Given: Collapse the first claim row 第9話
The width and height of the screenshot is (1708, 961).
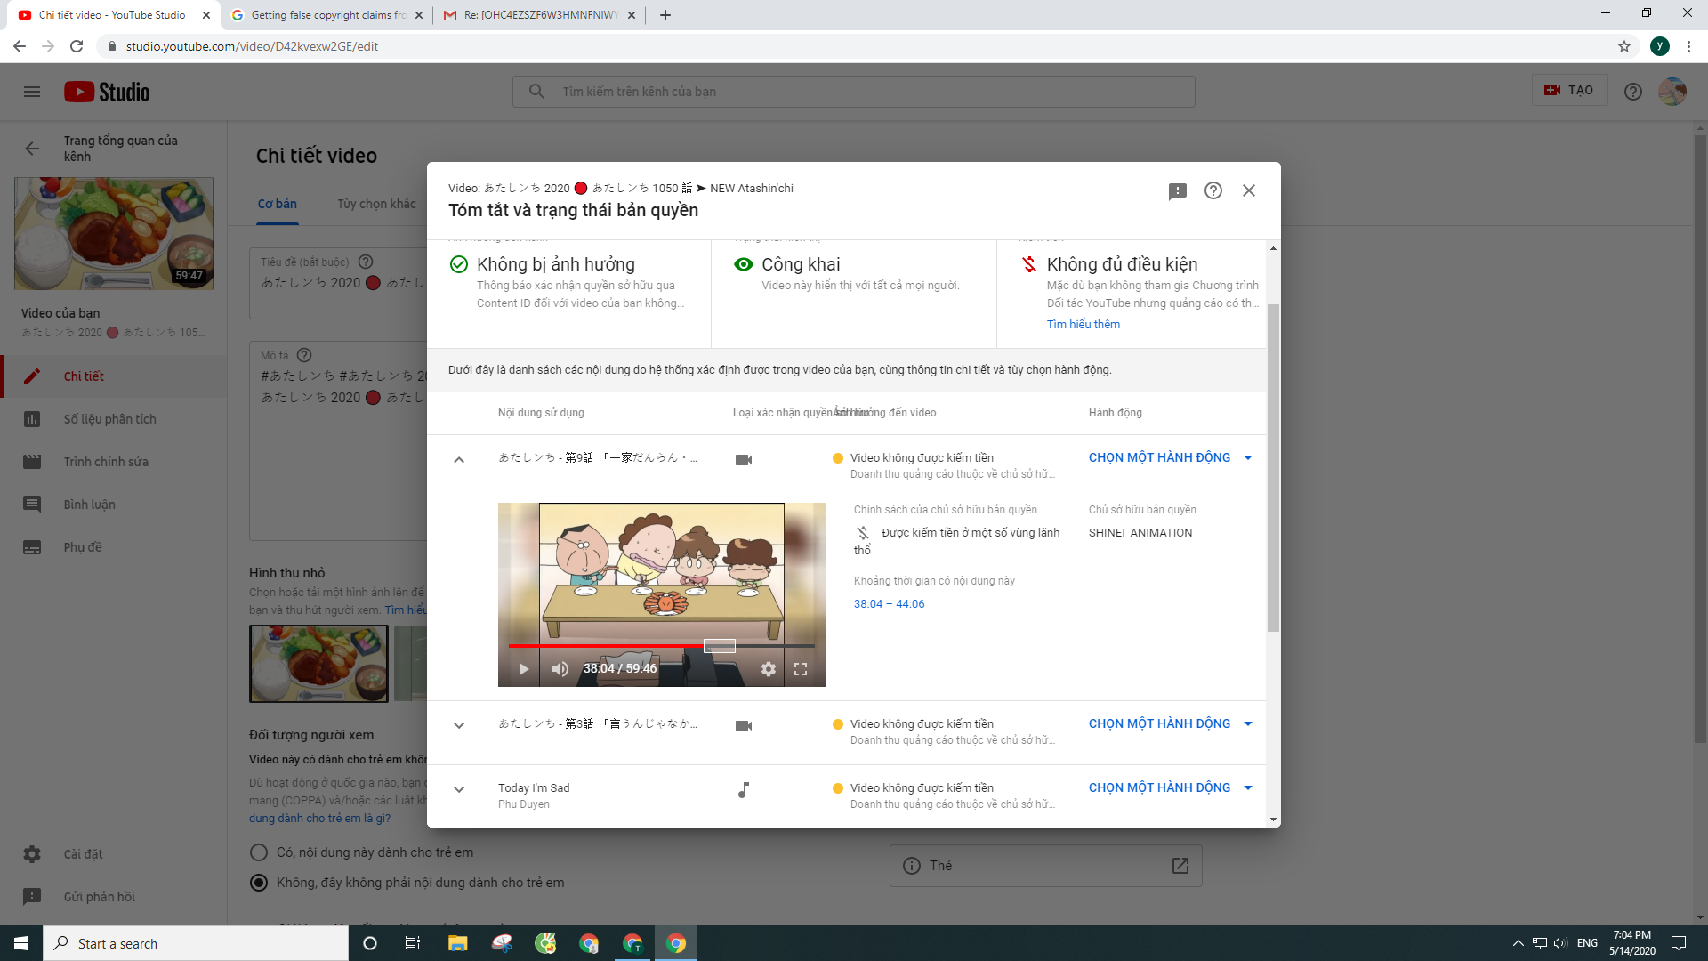Looking at the screenshot, I should point(459,460).
